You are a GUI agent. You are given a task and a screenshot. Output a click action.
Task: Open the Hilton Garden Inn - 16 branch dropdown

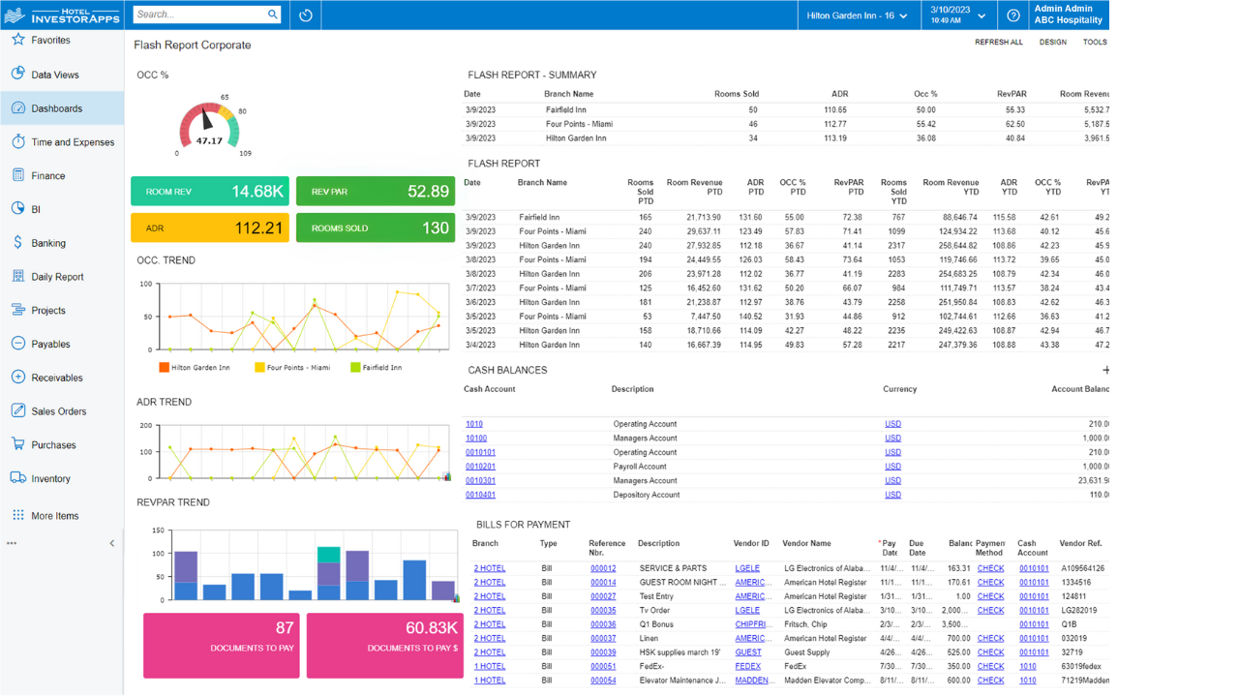(x=858, y=15)
